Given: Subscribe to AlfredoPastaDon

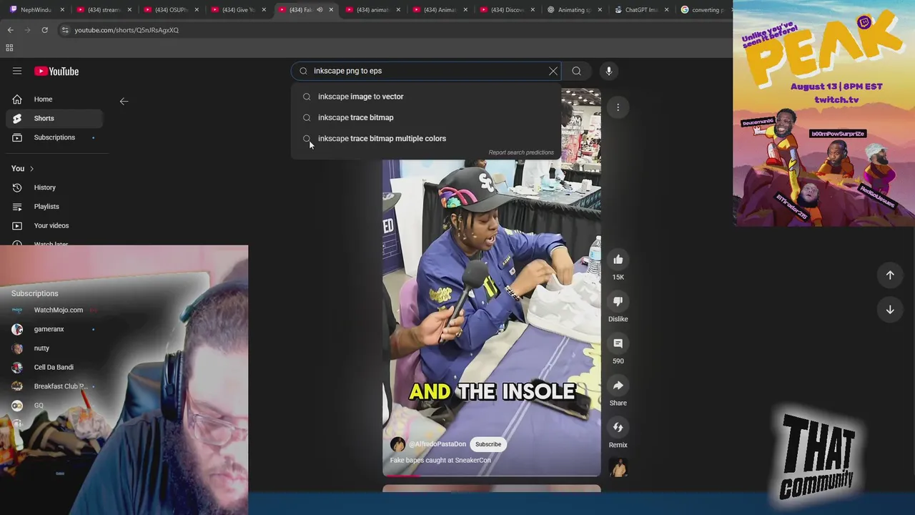Looking at the screenshot, I should click(x=488, y=444).
